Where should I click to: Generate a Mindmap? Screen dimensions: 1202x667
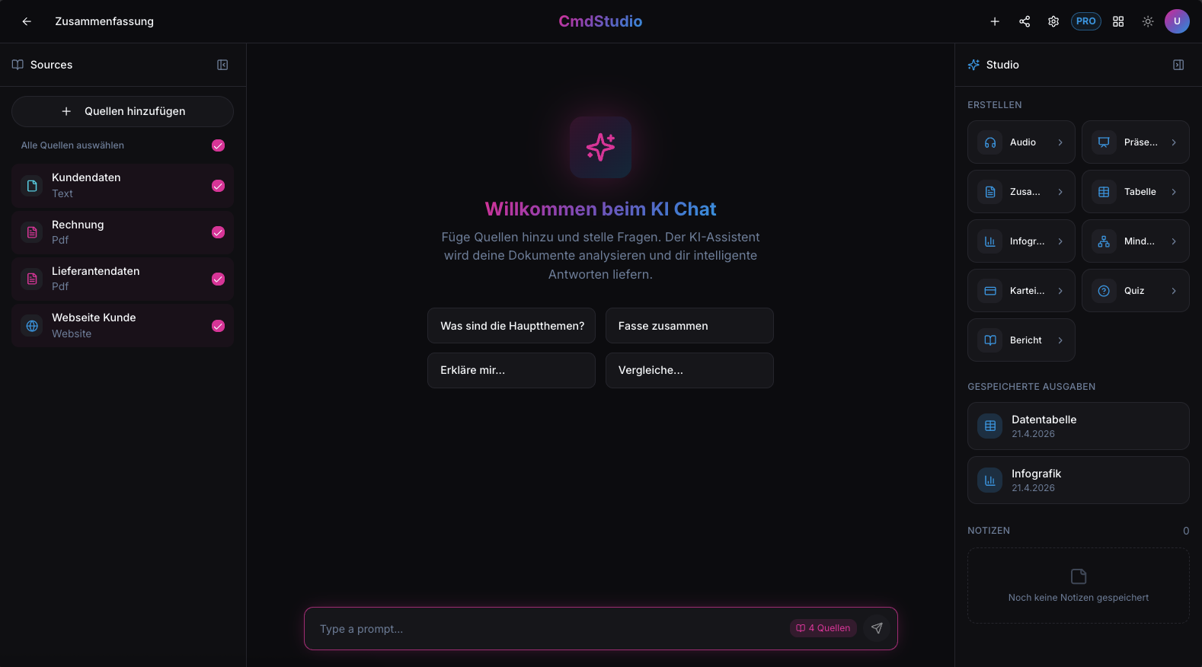(1135, 241)
